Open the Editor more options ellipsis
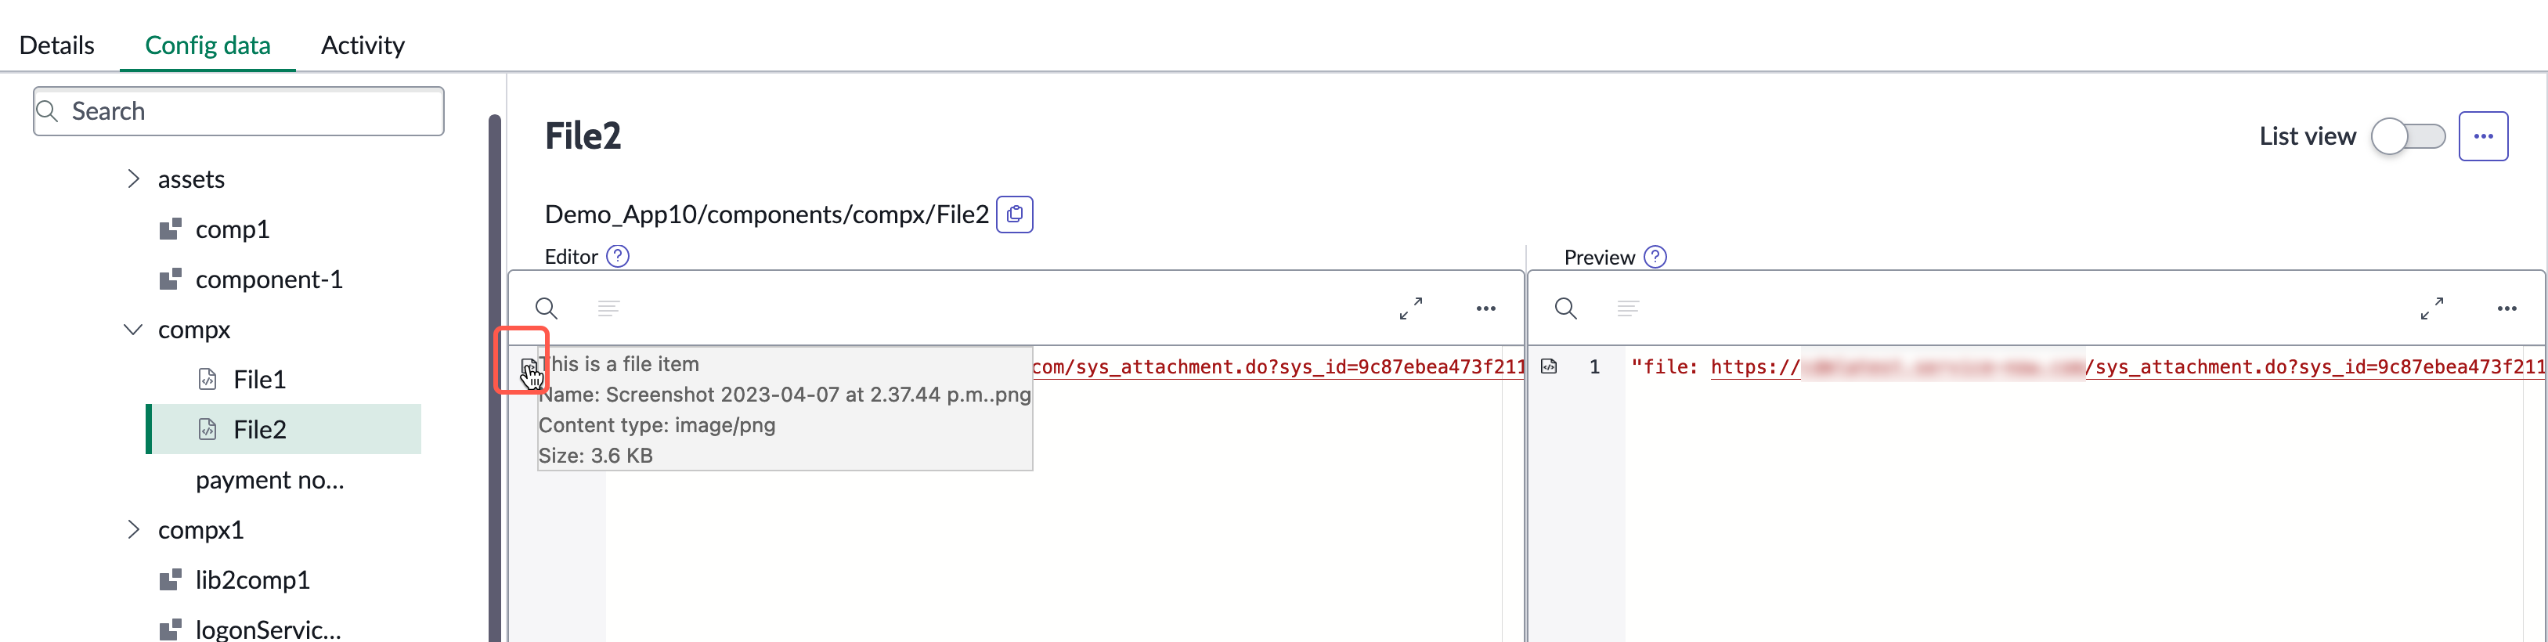Viewport: 2548px width, 642px height. coord(1485,308)
